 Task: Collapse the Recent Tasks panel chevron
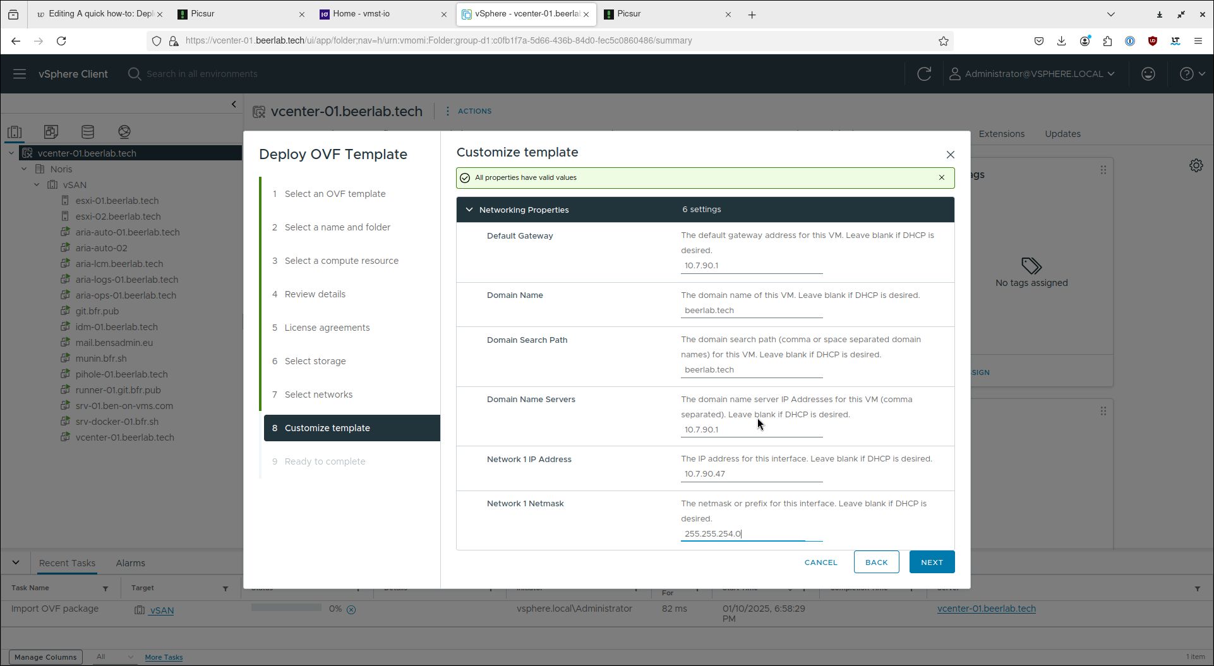16,562
